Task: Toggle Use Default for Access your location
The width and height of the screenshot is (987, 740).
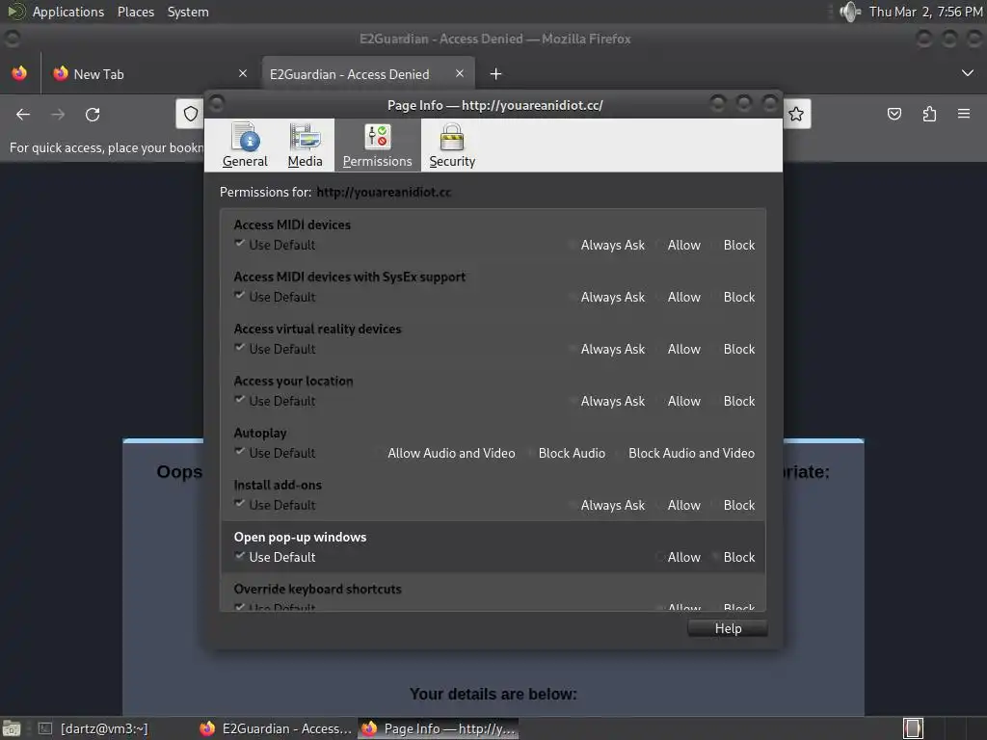Action: pyautogui.click(x=275, y=402)
